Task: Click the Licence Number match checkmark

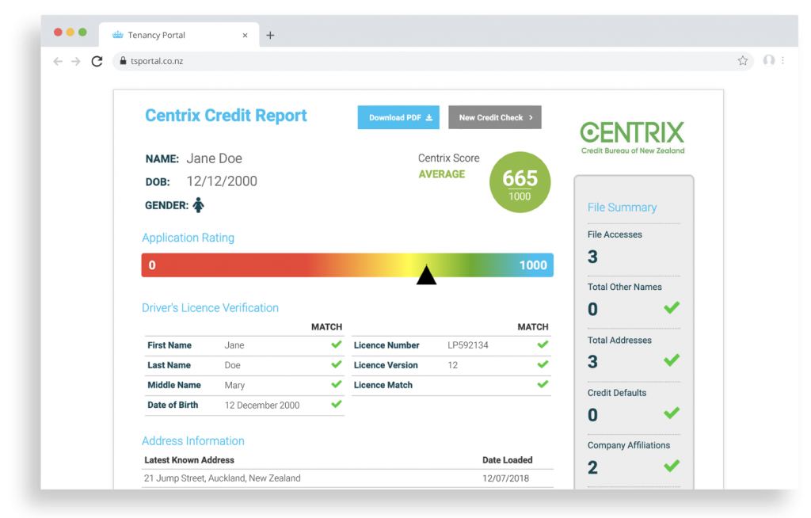Action: [x=543, y=345]
